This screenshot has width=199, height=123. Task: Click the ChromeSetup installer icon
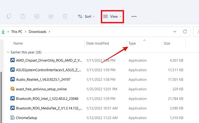click(12, 117)
